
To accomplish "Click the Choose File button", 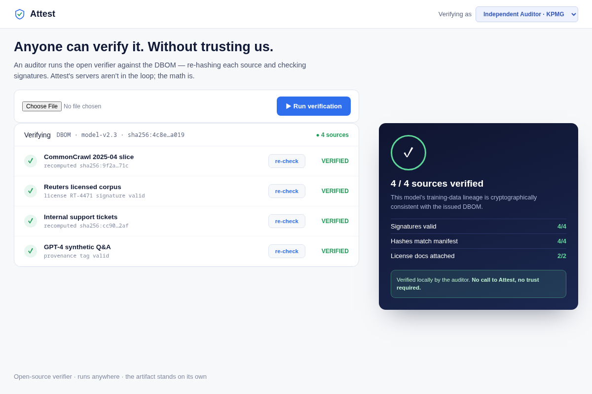I will click(x=42, y=106).
